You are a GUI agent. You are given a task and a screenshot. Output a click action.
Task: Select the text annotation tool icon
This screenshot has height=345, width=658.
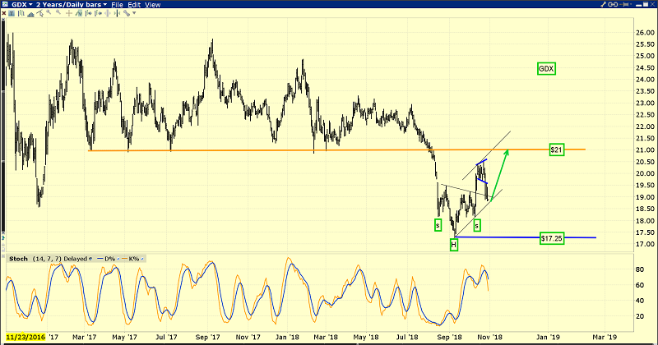point(12,13)
